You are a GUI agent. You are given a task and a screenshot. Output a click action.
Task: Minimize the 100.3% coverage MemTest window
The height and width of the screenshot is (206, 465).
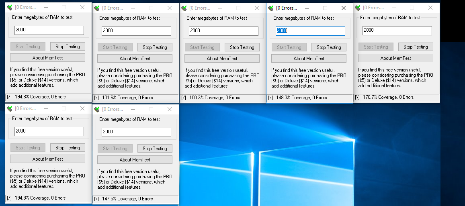click(x=220, y=8)
